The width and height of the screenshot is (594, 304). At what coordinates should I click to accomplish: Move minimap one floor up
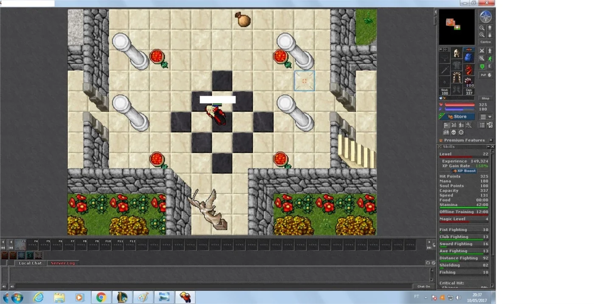[490, 28]
